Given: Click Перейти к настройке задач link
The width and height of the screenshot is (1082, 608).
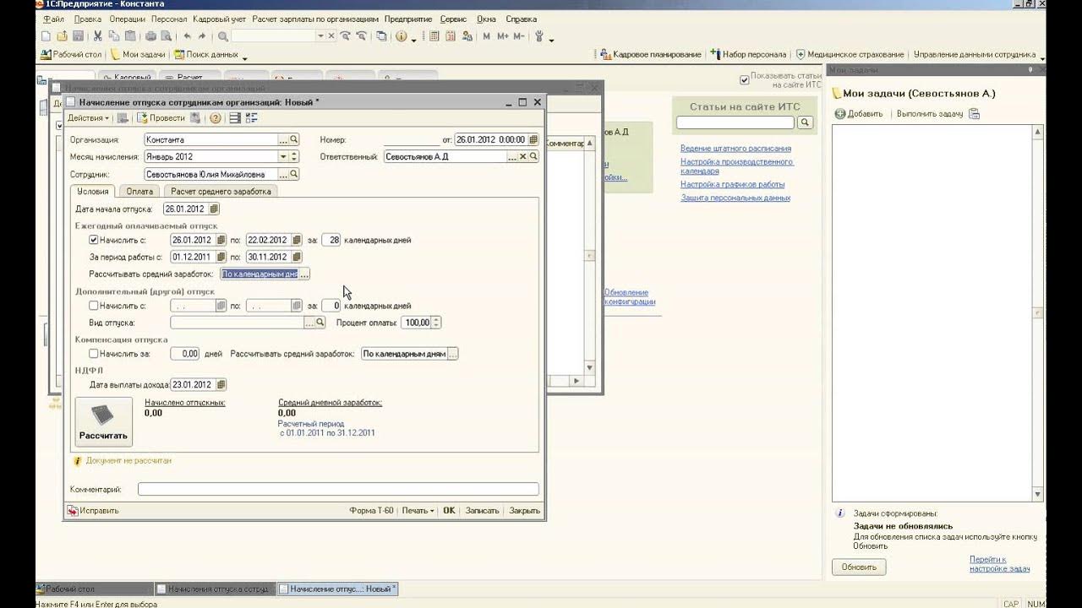Looking at the screenshot, I should [x=999, y=564].
